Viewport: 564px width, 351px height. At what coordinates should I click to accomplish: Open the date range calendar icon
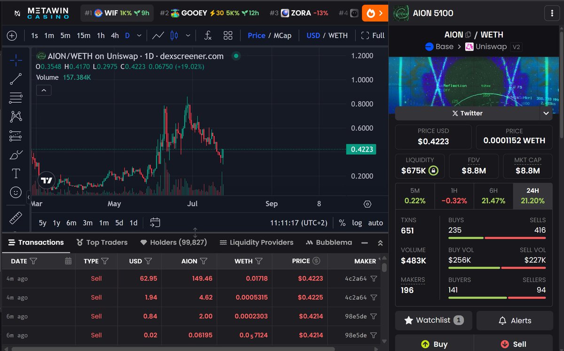[x=155, y=222]
